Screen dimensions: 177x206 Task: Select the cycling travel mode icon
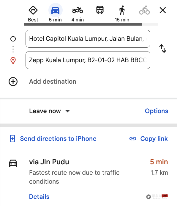pyautogui.click(x=145, y=10)
